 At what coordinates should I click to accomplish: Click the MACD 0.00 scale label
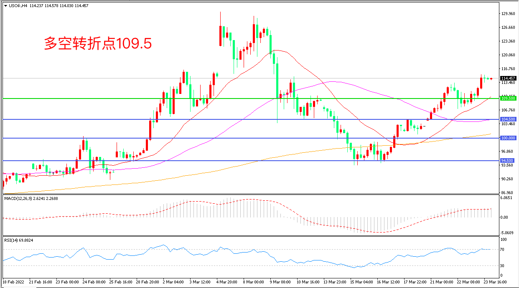tap(504, 217)
